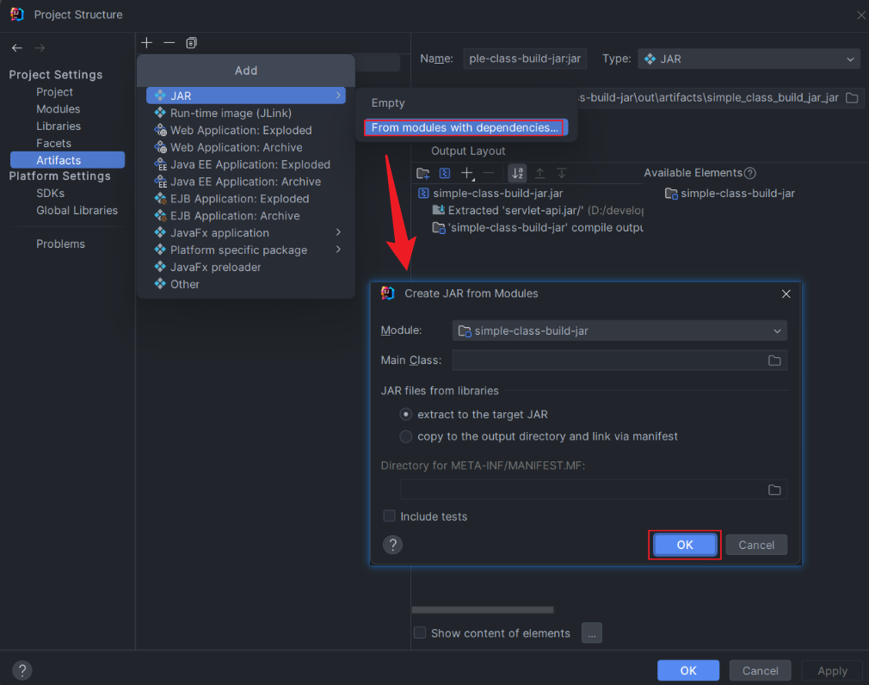Click the plus icon to add artifact
The image size is (869, 685).
click(146, 42)
